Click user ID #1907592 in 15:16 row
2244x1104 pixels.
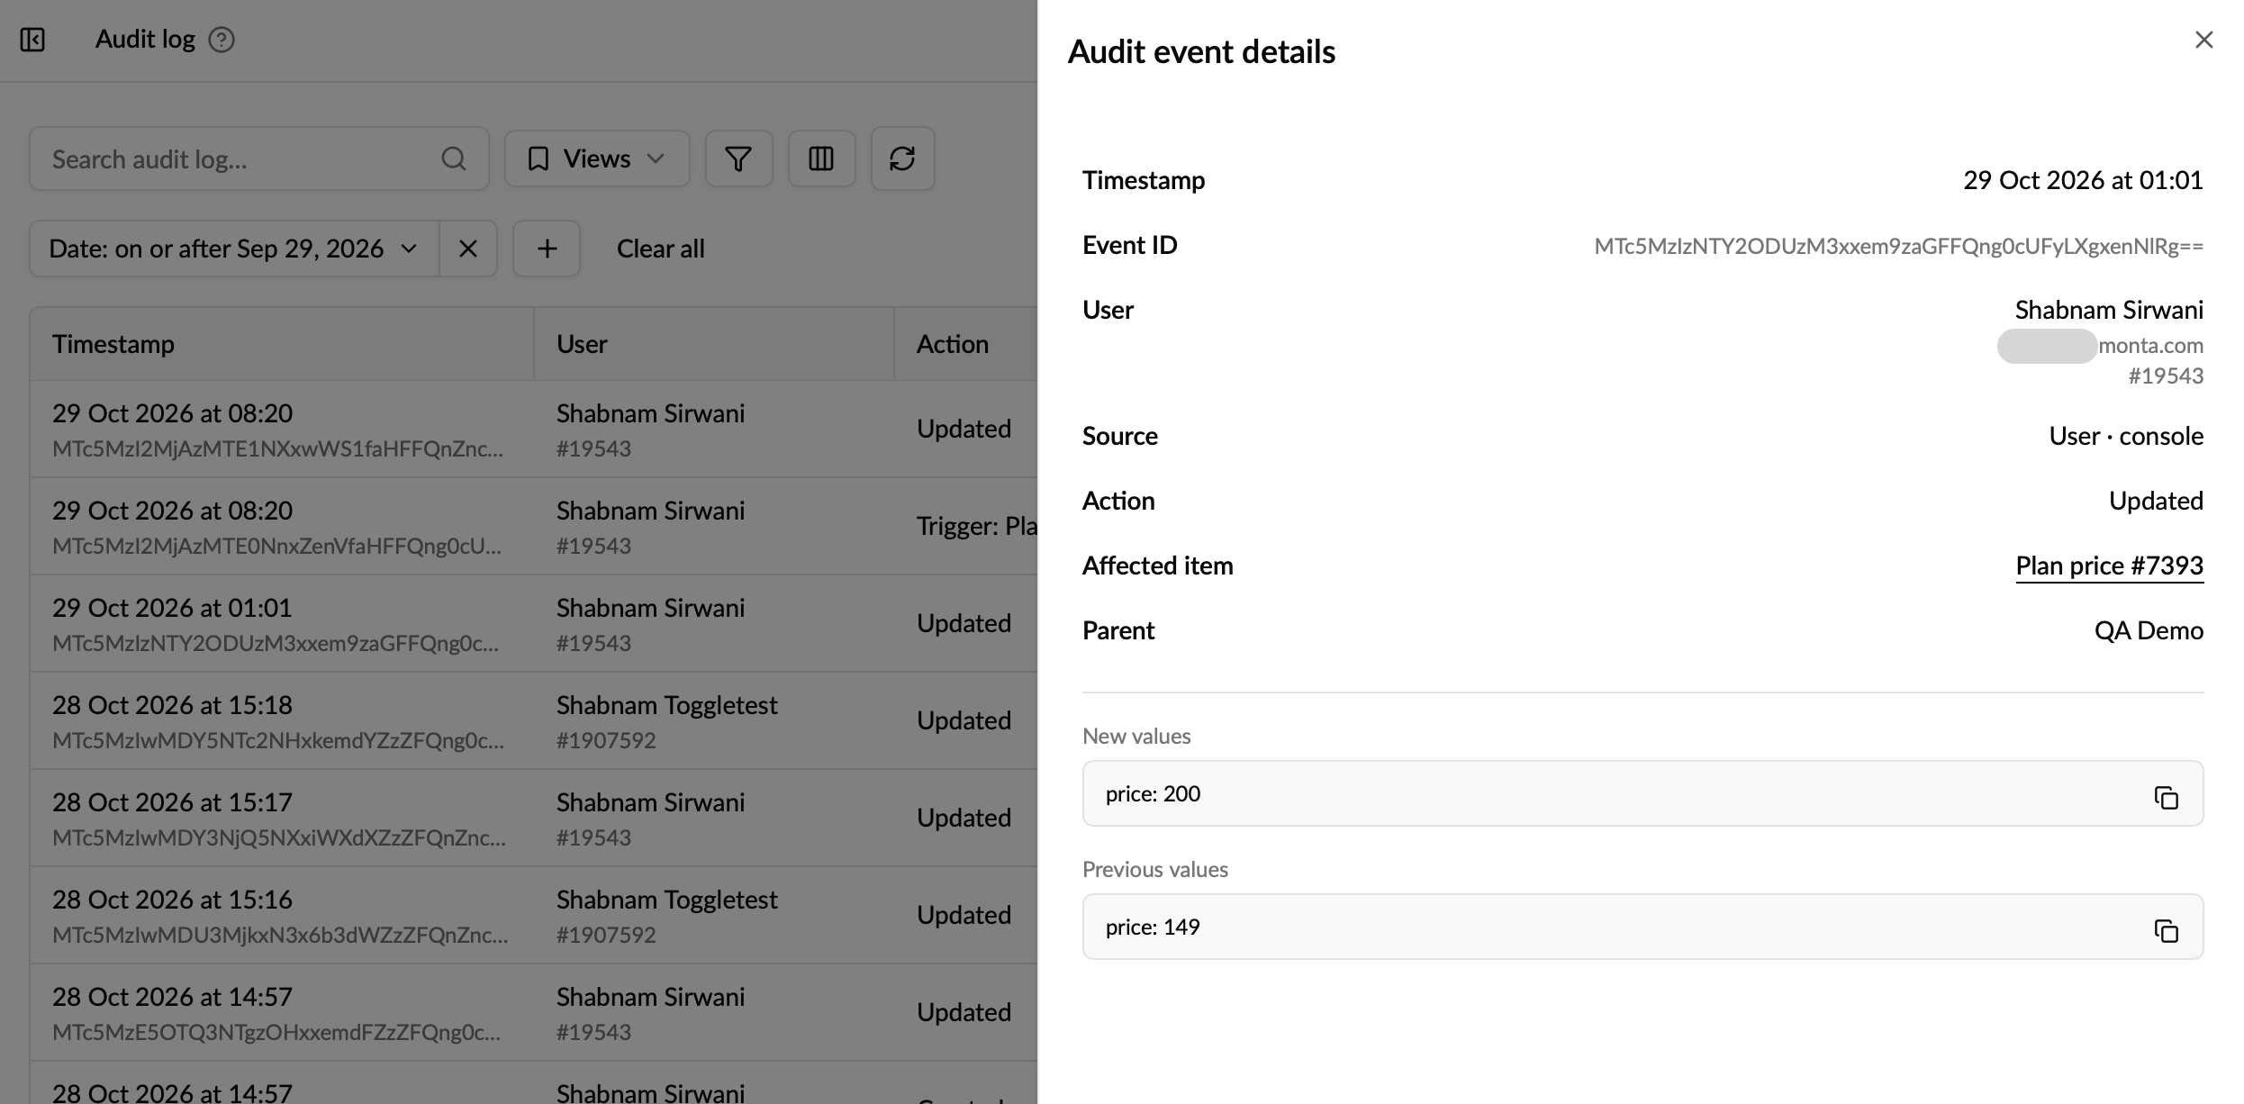pyautogui.click(x=606, y=935)
